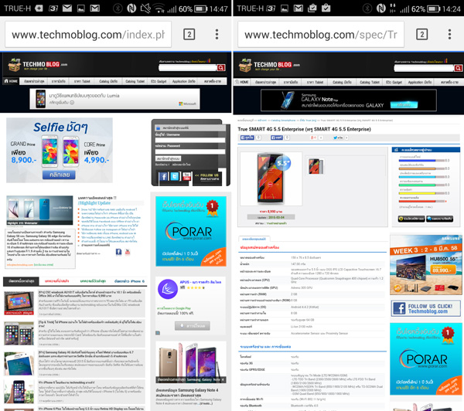Select the first dark news tab
This screenshot has height=411, width=464.
tap(21, 281)
